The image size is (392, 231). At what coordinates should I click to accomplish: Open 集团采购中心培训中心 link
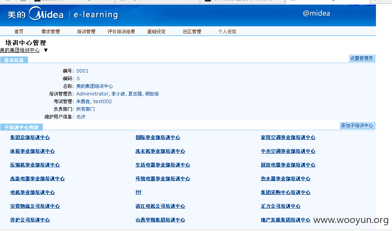pos(285,192)
